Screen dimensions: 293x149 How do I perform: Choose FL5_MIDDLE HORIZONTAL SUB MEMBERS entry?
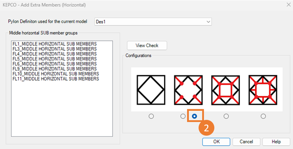pyautogui.click(x=54, y=59)
